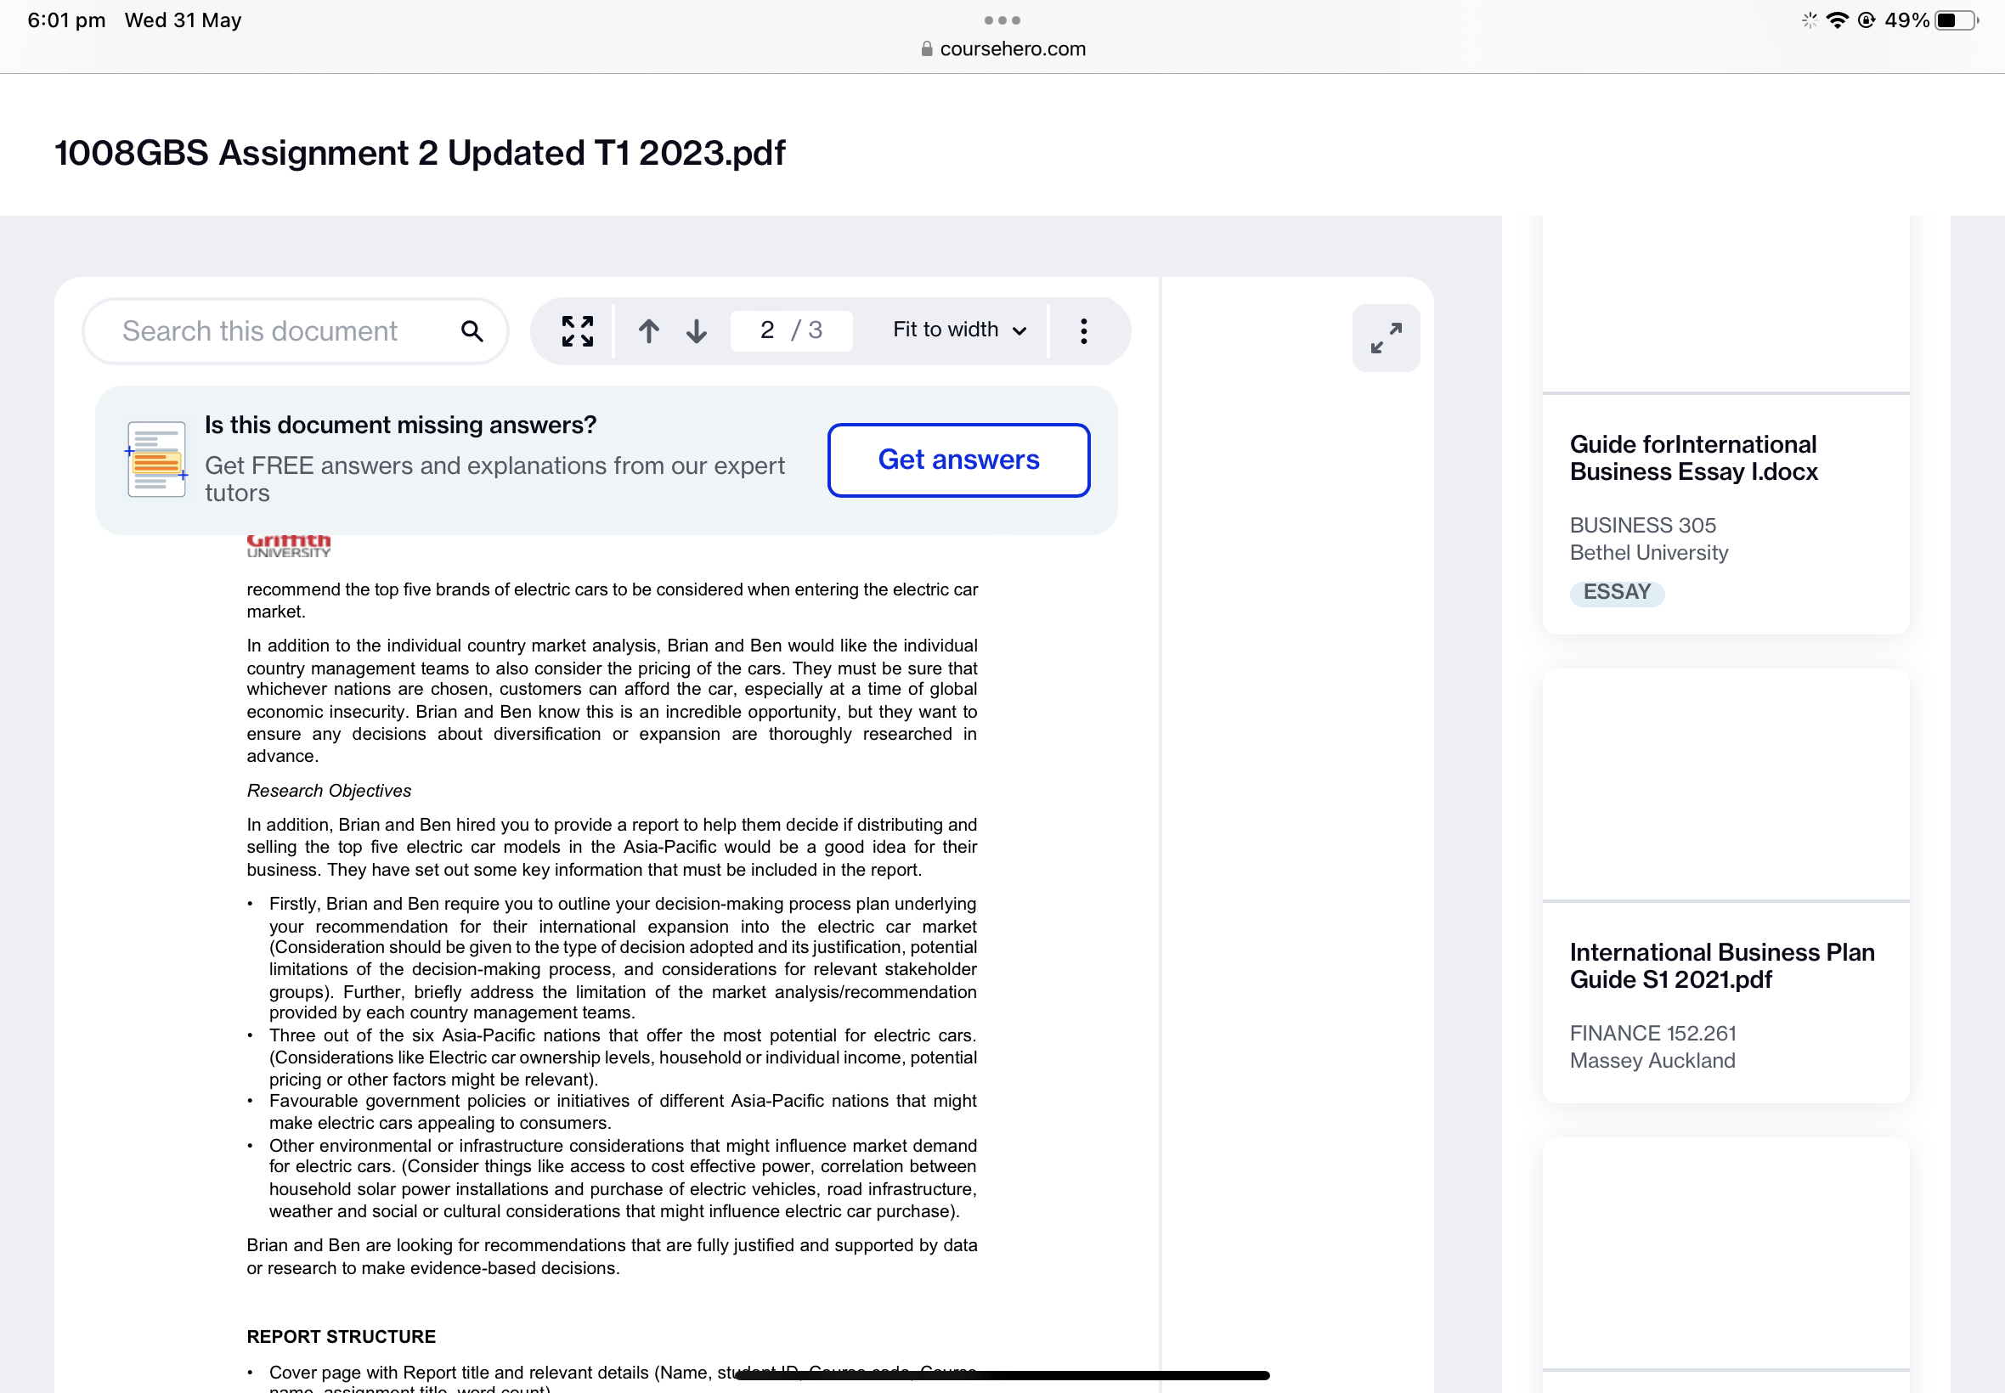Image resolution: width=2005 pixels, height=1393 pixels.
Task: Expand the document viewer with the diagonal arrows
Action: point(1386,338)
